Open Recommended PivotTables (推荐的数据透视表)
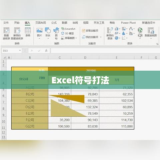160x160 pixels. (17, 33)
